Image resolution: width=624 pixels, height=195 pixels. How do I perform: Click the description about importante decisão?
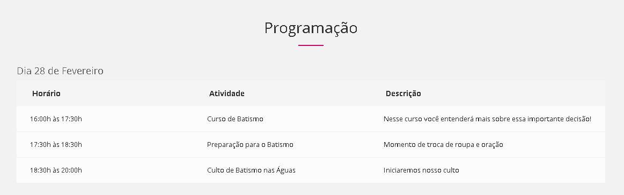(488, 119)
